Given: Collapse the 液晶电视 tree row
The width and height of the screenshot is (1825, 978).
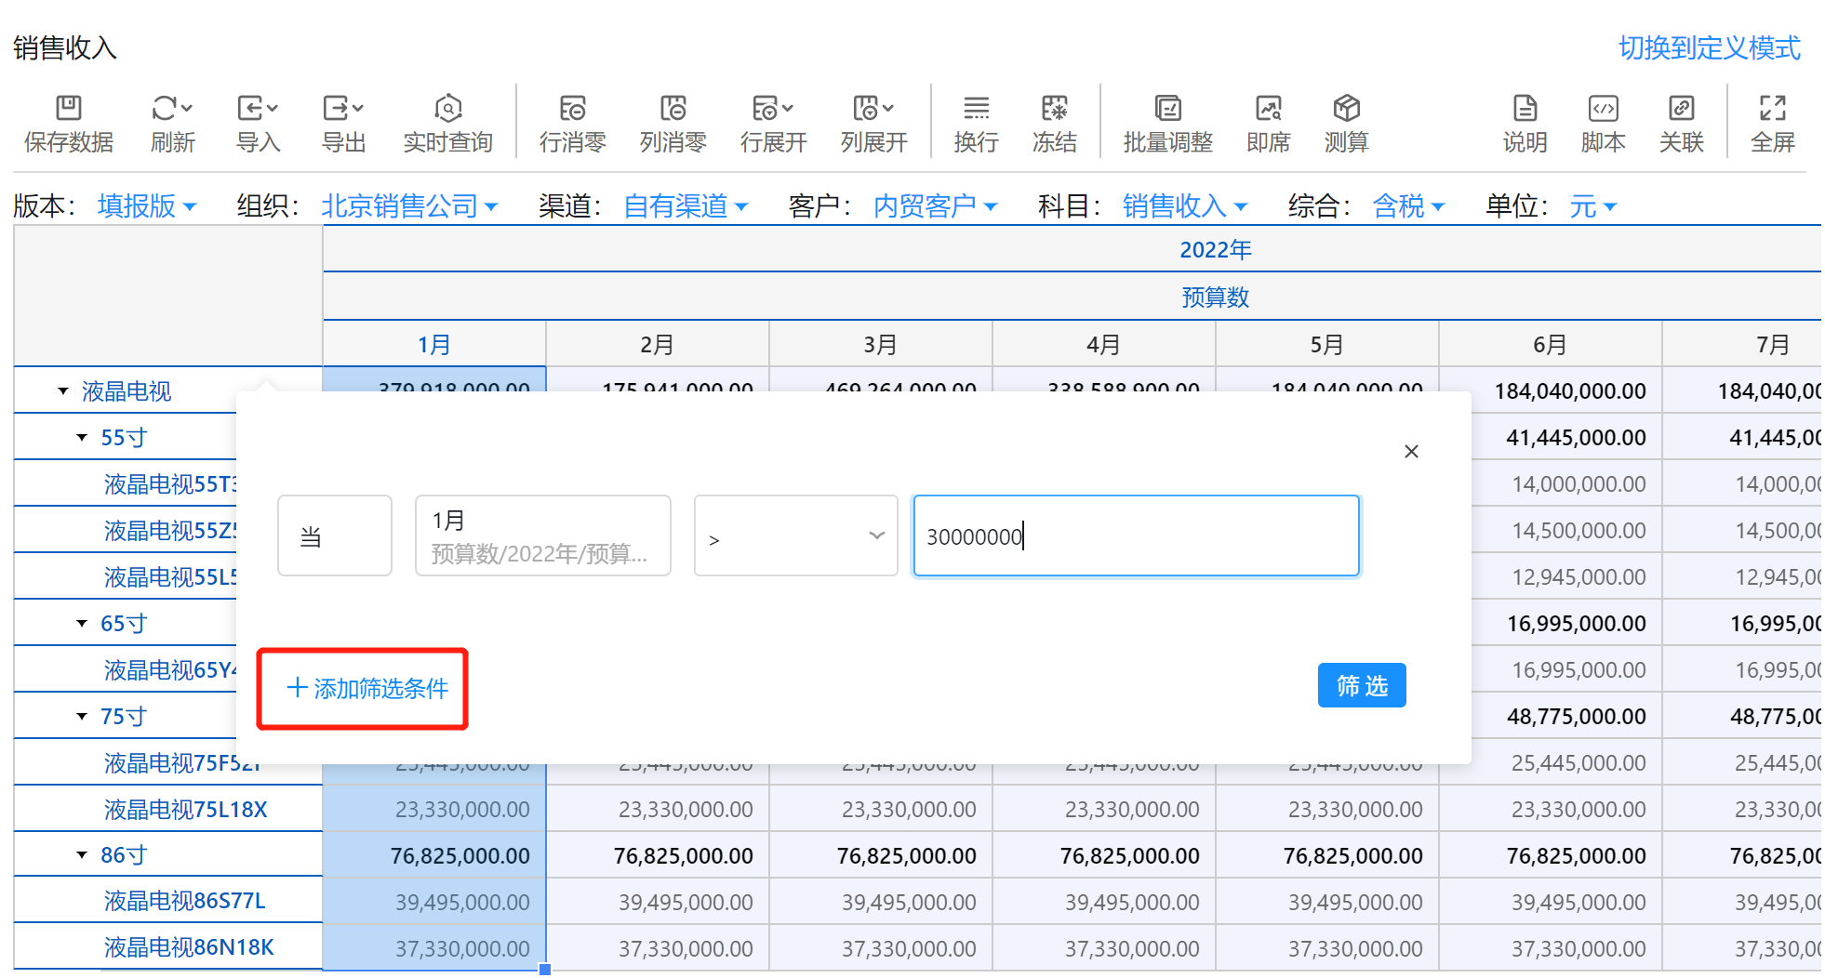Looking at the screenshot, I should click(63, 391).
